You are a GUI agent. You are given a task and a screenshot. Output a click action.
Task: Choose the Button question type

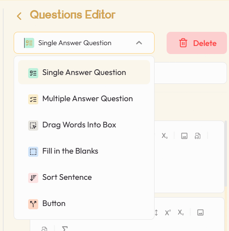84,204
